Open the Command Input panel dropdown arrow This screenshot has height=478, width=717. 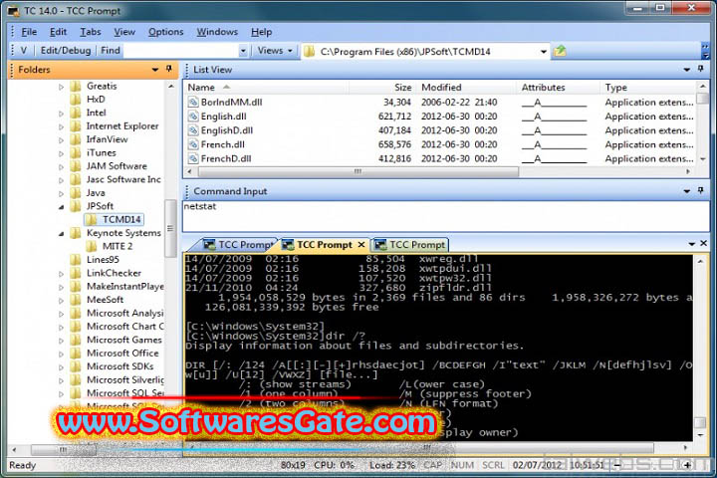687,191
